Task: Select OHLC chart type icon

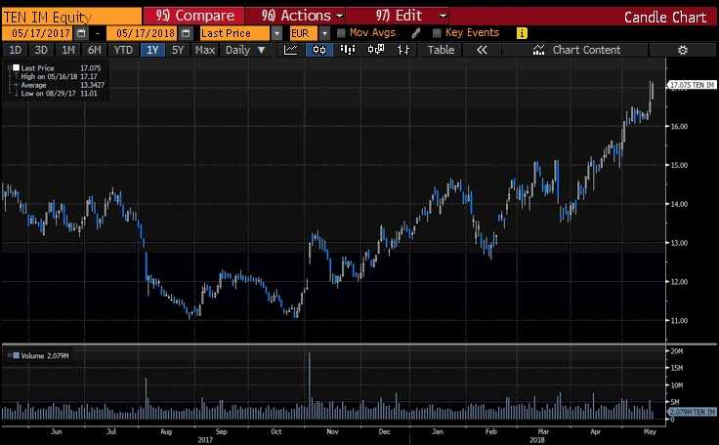Action: coord(403,50)
